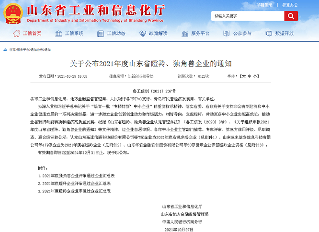Click the source text 创新创业指导处

(x=140, y=76)
